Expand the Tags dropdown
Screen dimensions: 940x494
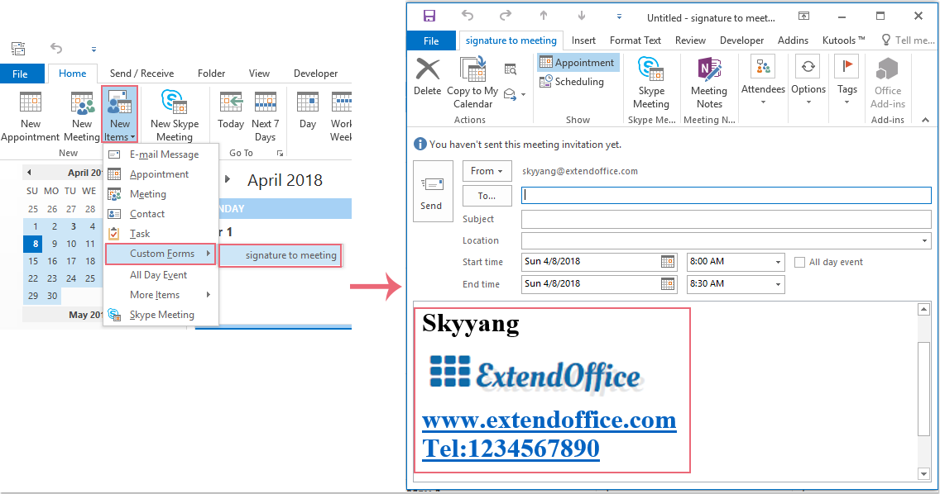[x=846, y=102]
